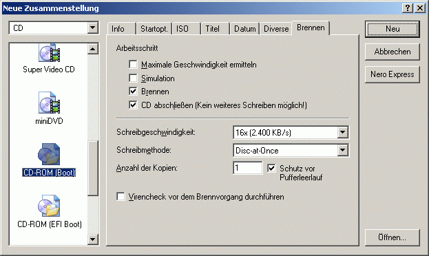
Task: Open the help question-mark button
Action: coord(408,8)
